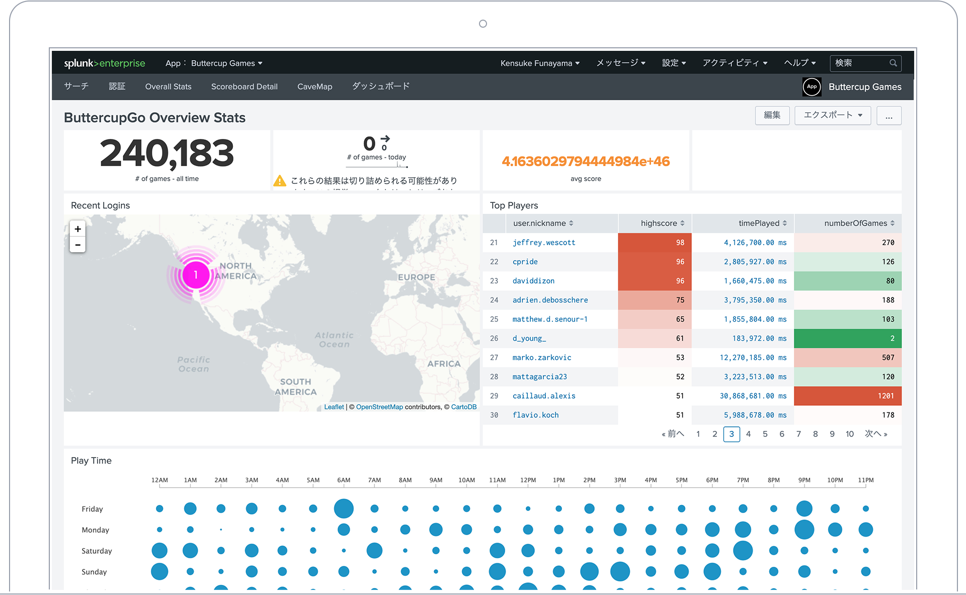The width and height of the screenshot is (966, 595).
Task: Sort by timePlayed column
Action: (x=762, y=223)
